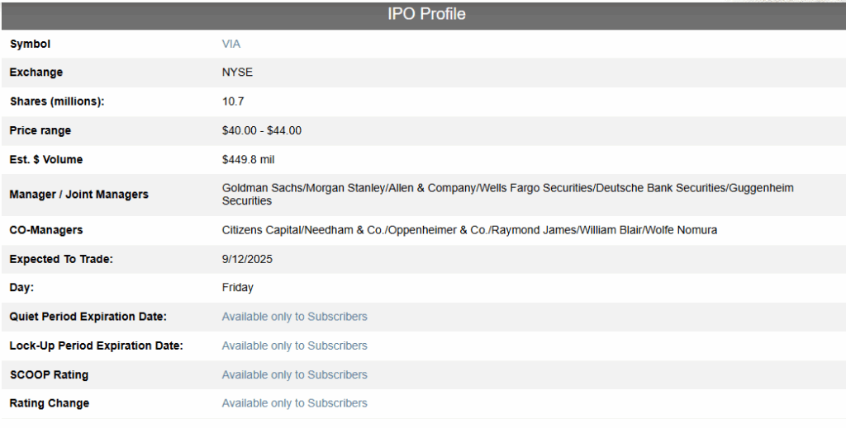
Task: Click the $40.00 - $44.00 price range
Action: (x=262, y=130)
